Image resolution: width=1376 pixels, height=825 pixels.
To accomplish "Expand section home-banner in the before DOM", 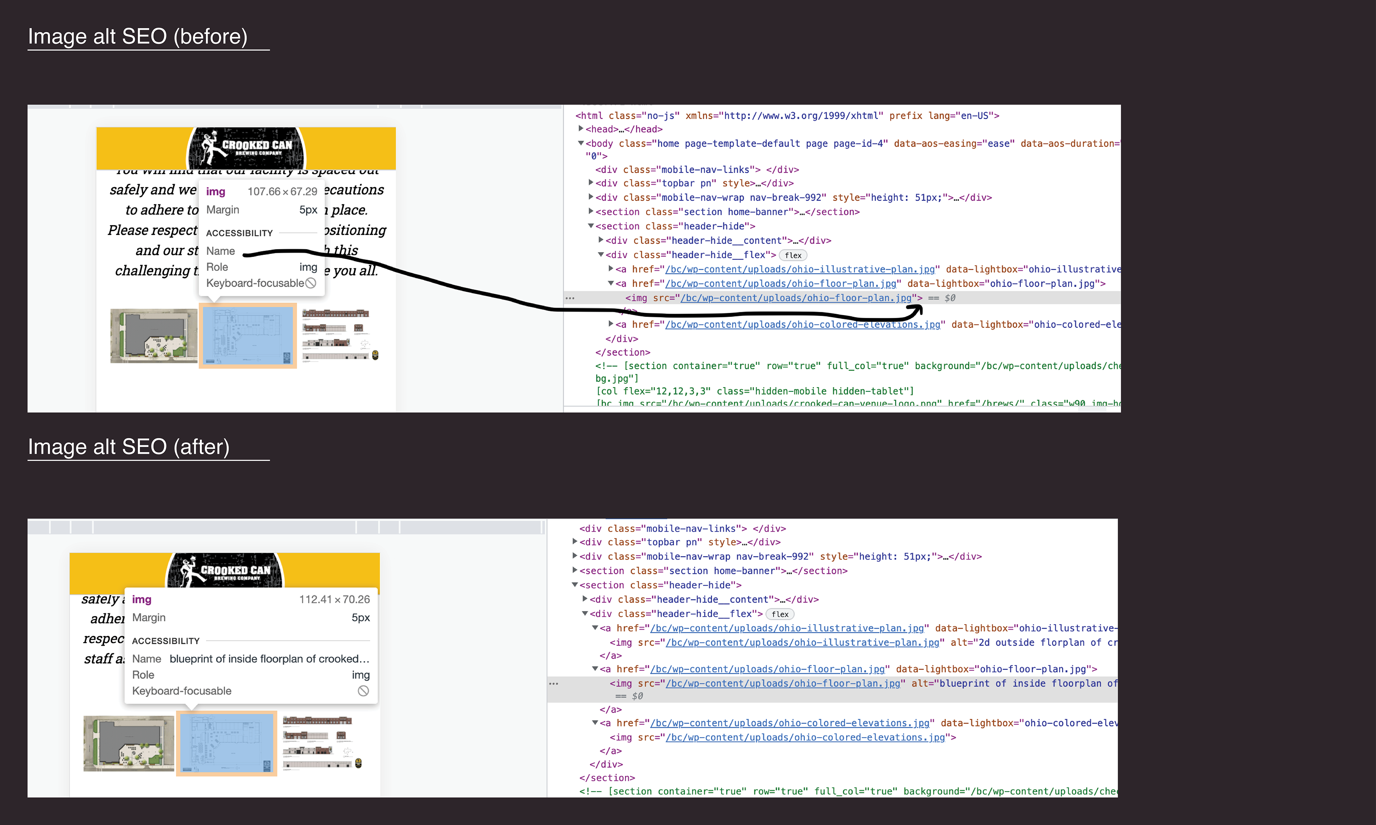I will 591,212.
